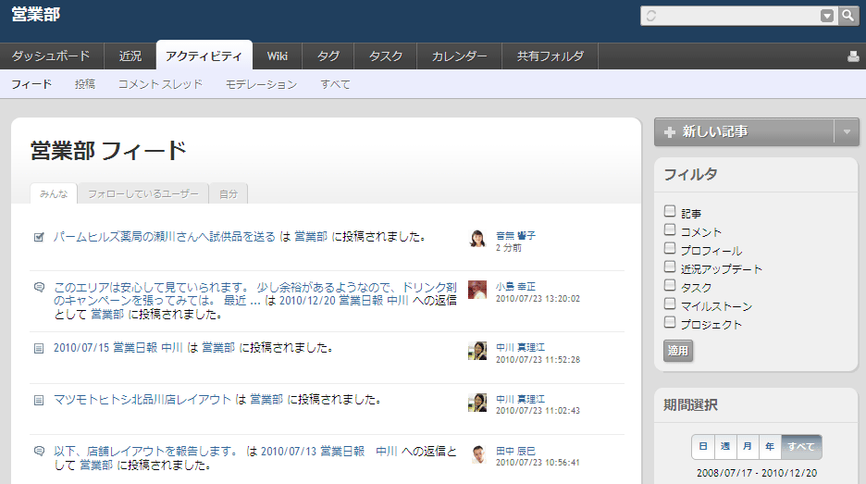Screen dimensions: 866x484
Task: Open the ダッシュボード tab
Action: coord(51,56)
